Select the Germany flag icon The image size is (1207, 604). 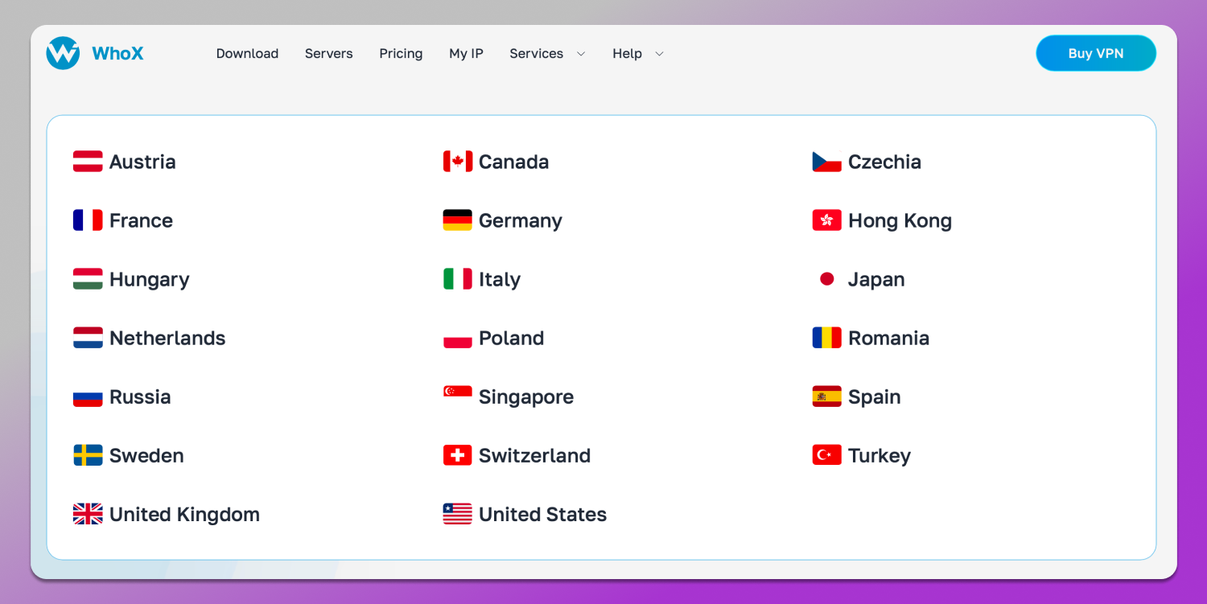tap(456, 220)
